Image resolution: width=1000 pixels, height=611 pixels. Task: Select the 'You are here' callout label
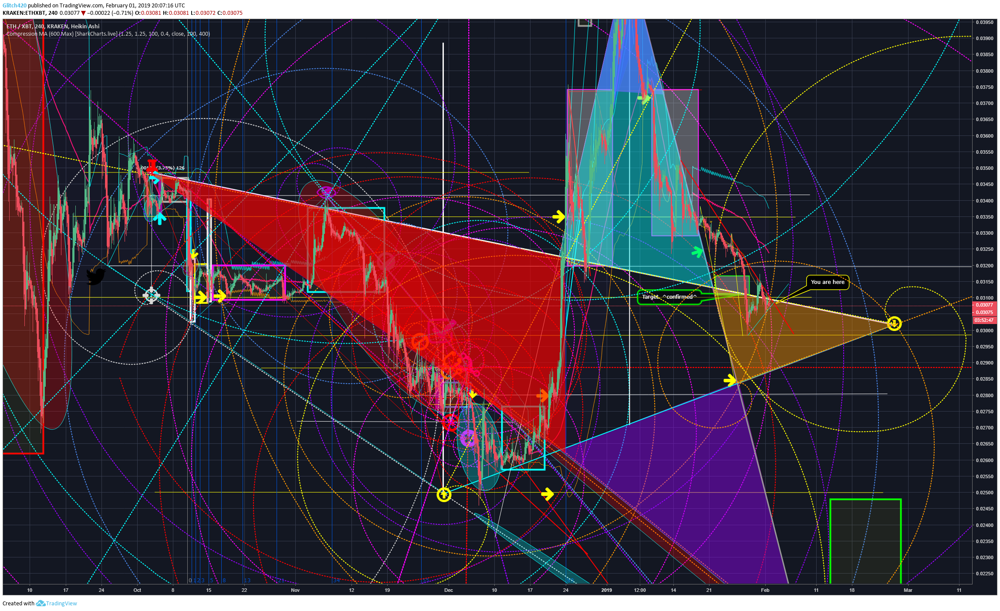click(828, 282)
